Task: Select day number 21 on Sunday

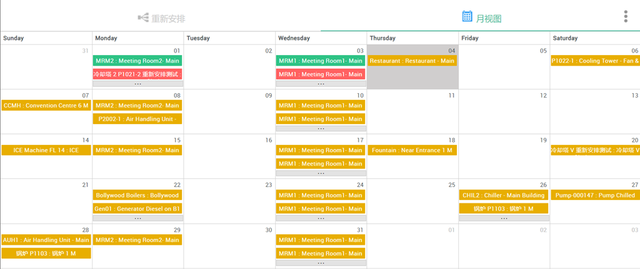Action: coord(85,185)
